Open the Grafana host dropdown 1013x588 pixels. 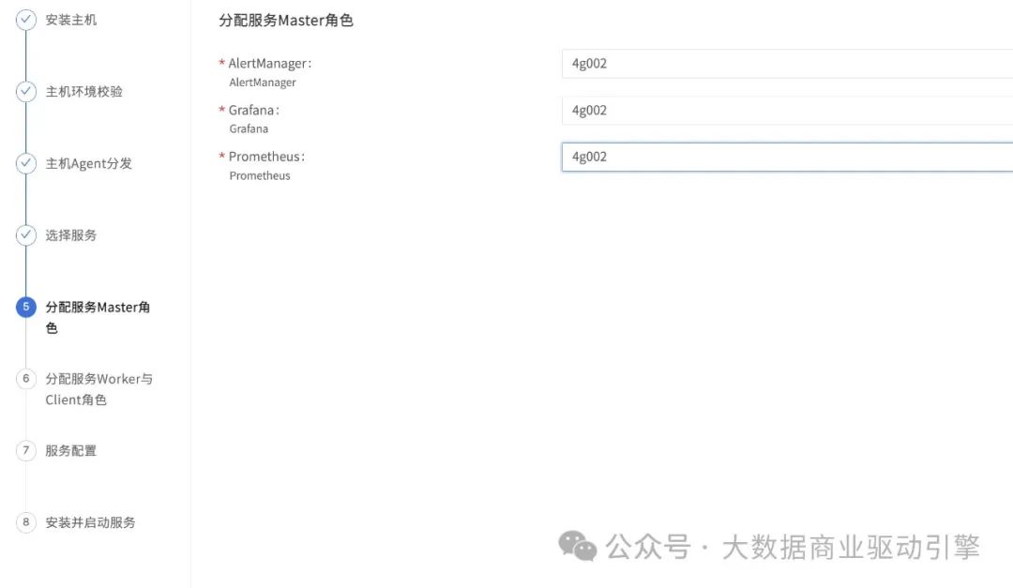click(786, 111)
